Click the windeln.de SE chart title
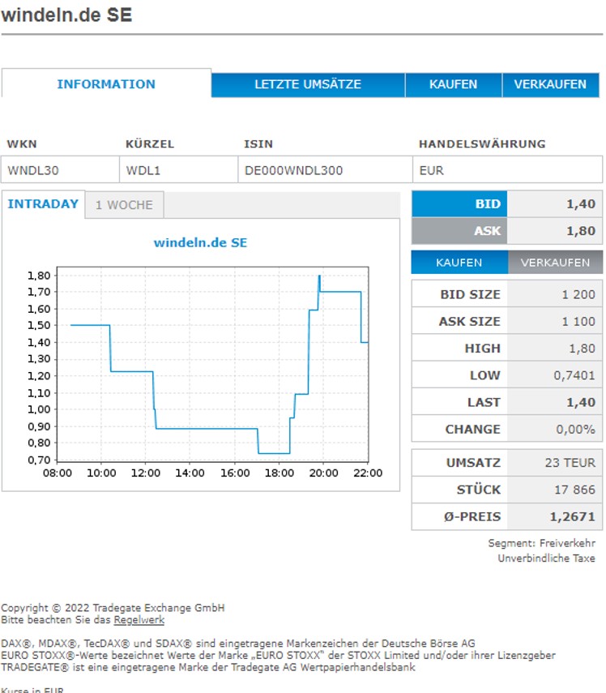This screenshot has width=606, height=693. pyautogui.click(x=200, y=242)
